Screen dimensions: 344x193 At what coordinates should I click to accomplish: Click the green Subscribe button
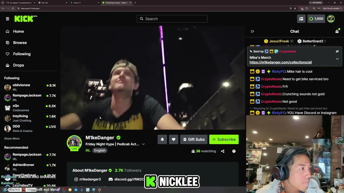click(224, 139)
